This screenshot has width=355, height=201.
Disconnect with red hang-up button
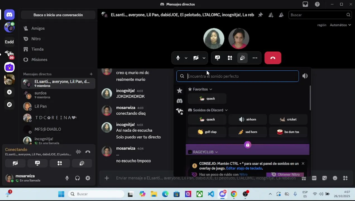[273, 58]
